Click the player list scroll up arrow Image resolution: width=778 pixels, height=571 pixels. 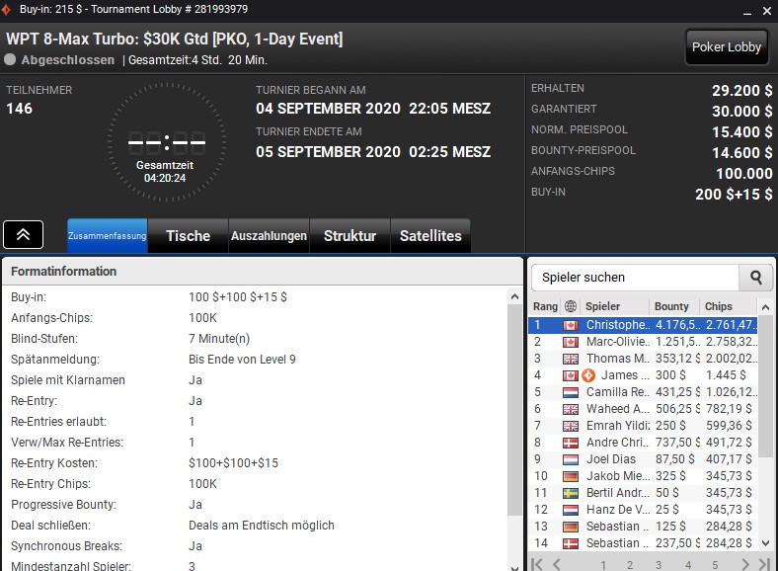click(x=765, y=307)
